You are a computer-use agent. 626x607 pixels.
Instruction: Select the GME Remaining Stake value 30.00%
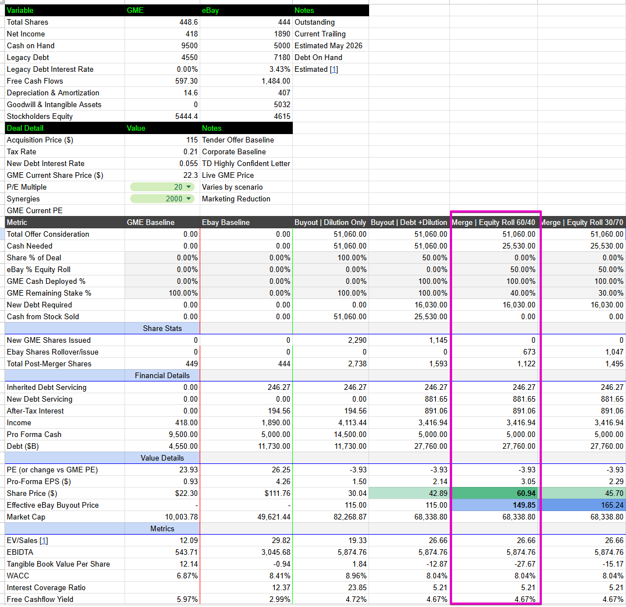coord(582,293)
